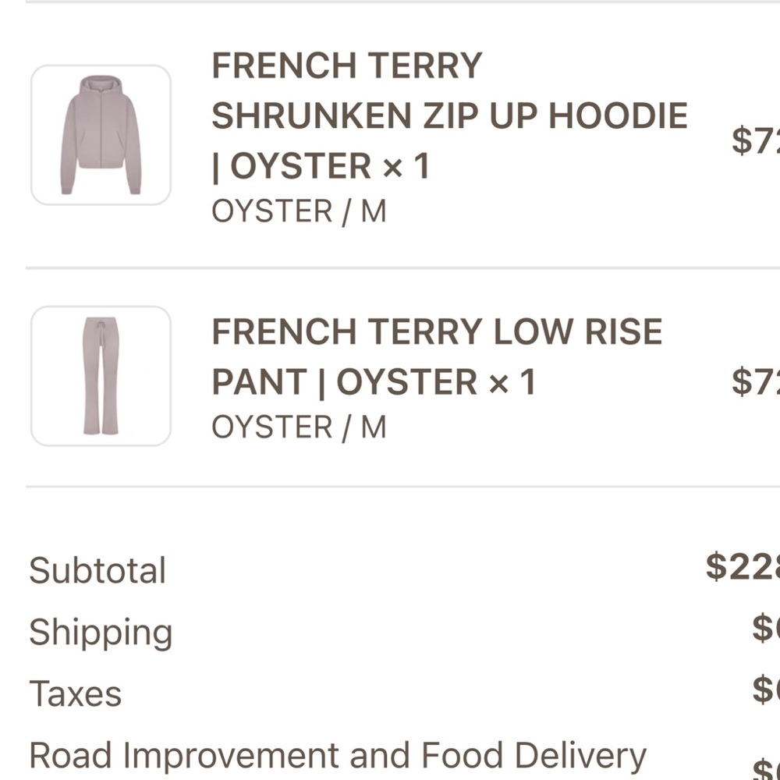
Task: Click the SHRUNKEN ZIP UP HOODIE title line
Action: 450,115
